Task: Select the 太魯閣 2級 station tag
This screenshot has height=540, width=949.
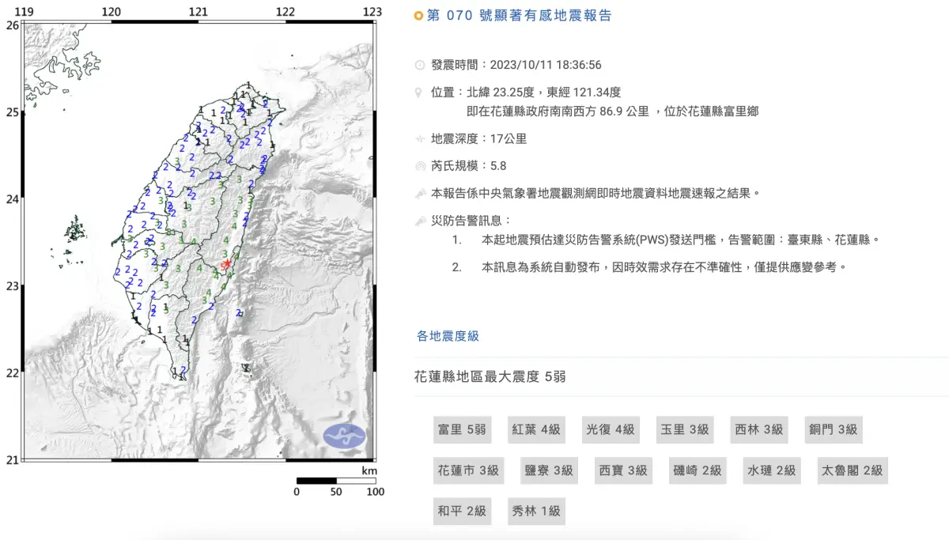Action: tap(851, 470)
